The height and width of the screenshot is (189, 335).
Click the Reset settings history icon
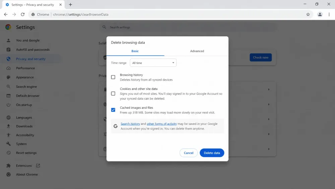(x=8, y=153)
